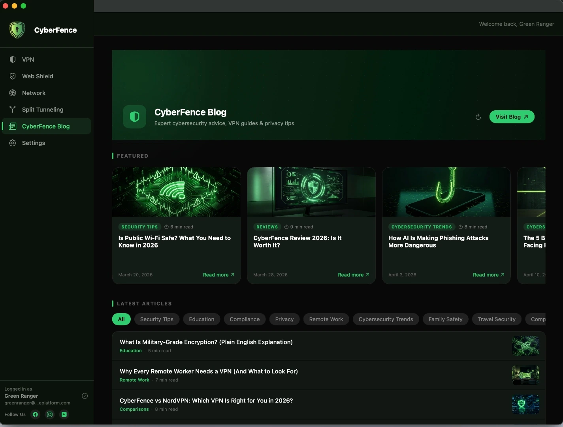Image resolution: width=563 pixels, height=427 pixels.
Task: Click the Settings gear icon
Action: pos(13,143)
